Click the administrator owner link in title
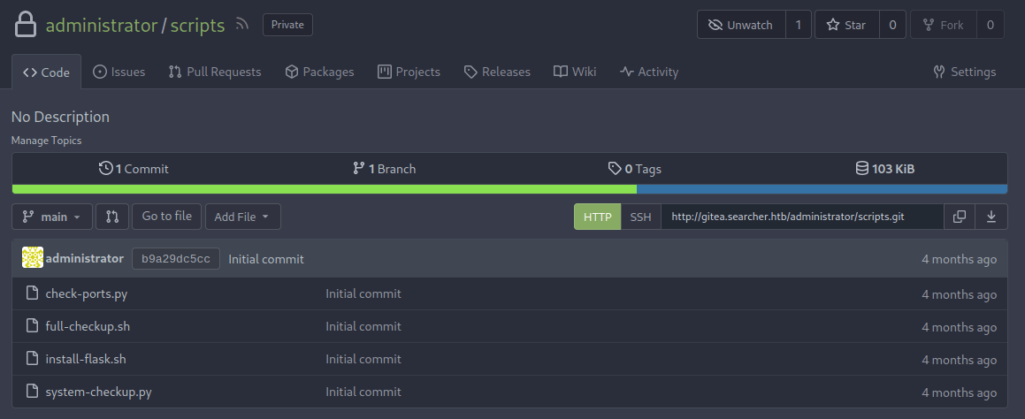Viewport: 1025px width, 419px height. coord(102,25)
